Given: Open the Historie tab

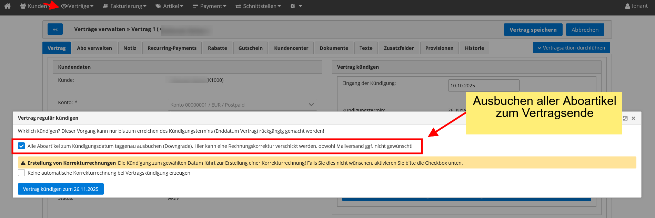Looking at the screenshot, I should click(x=474, y=48).
